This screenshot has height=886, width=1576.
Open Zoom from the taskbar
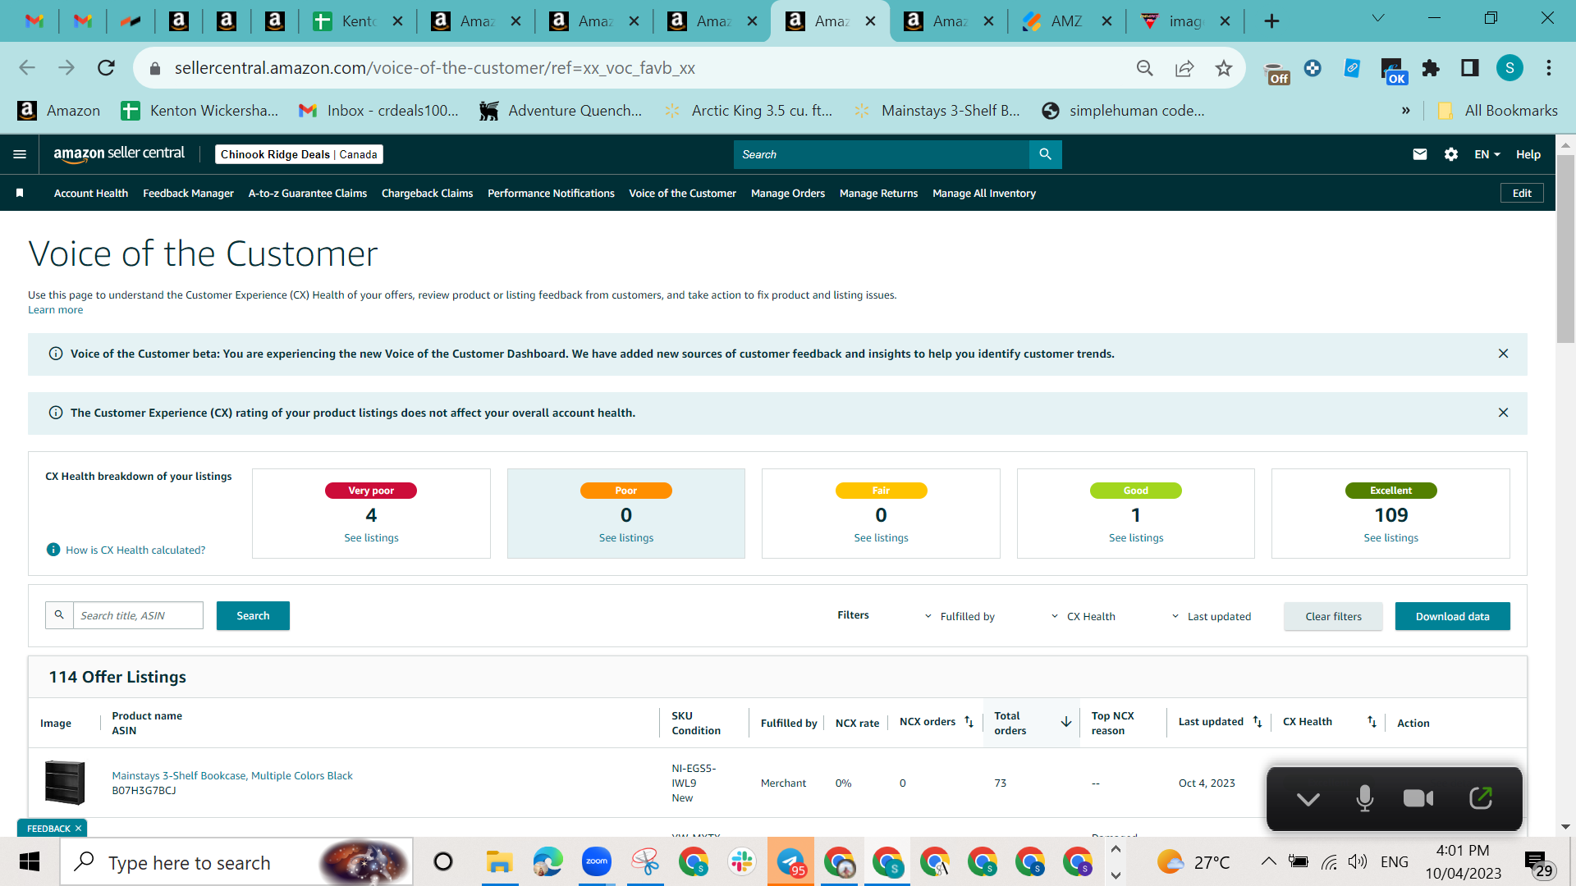pos(597,861)
